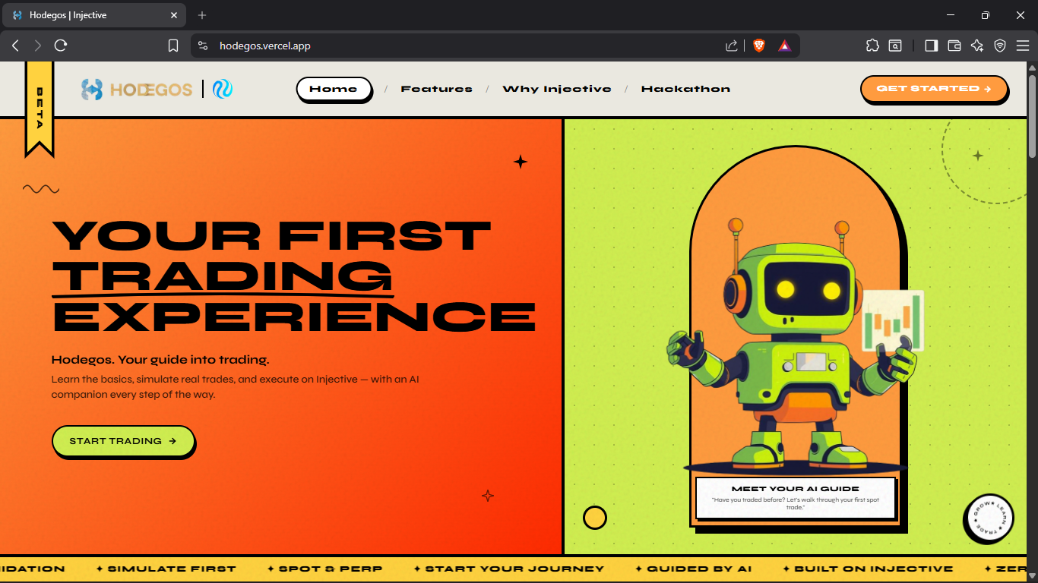Open the Brave Wallet icon
The width and height of the screenshot is (1038, 583).
[x=954, y=46]
